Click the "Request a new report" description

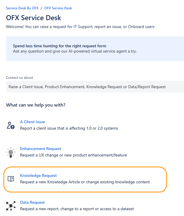pyautogui.click(x=77, y=209)
